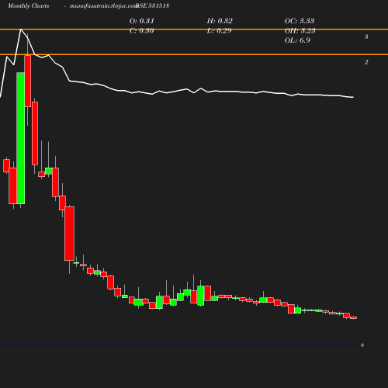Click the price axis label "0"
388x388 pixels.
click(362, 345)
